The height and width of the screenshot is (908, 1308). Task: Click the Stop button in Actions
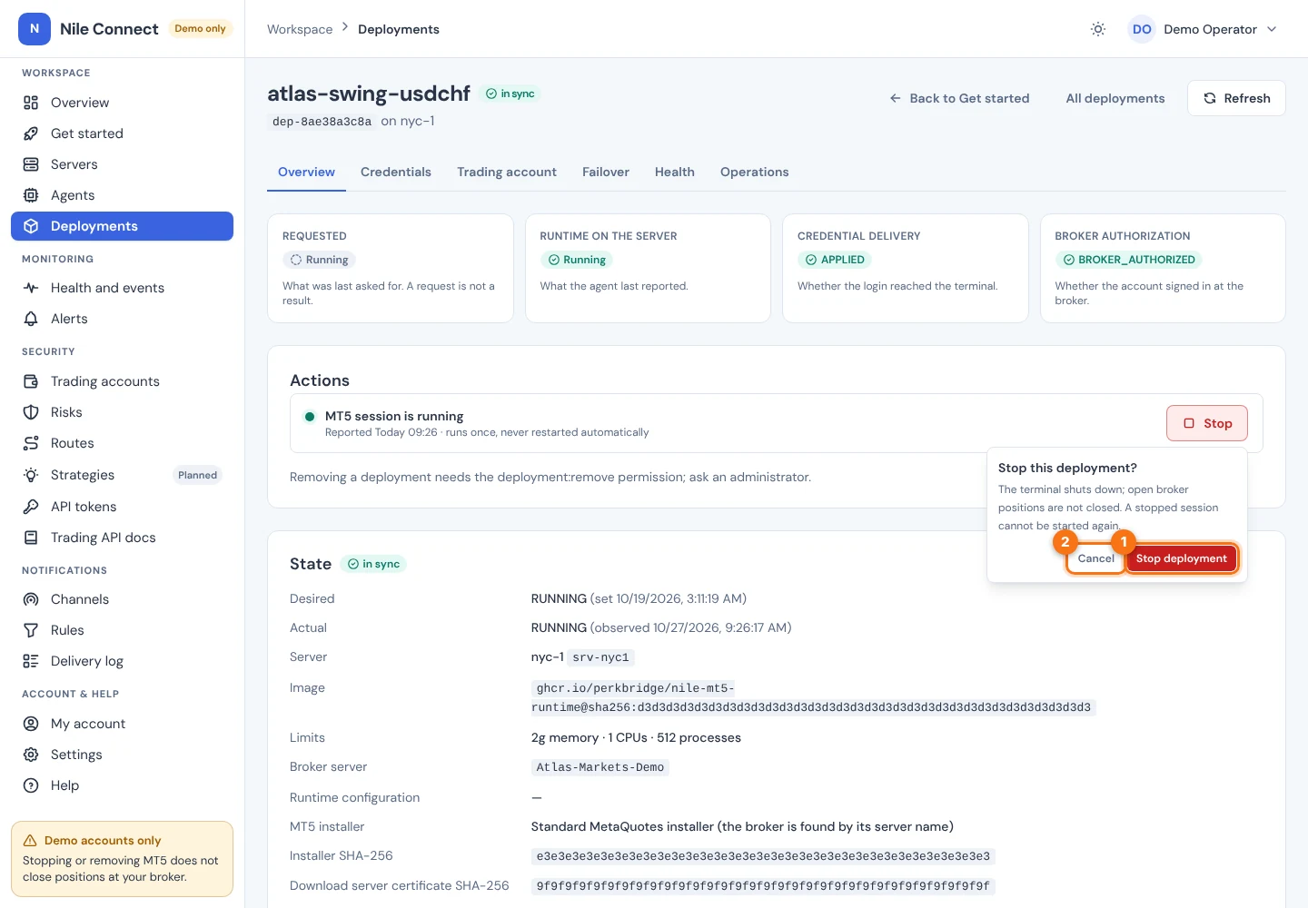1207,423
